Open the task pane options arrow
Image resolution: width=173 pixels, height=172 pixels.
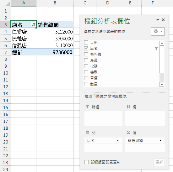[158, 20]
